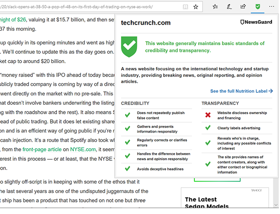Click the TRANSPARENCY section heading
Screen dimensions: 280x214
(220, 103)
